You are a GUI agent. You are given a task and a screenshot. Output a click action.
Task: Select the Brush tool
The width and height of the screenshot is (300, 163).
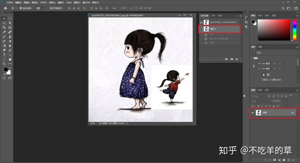coord(4,36)
